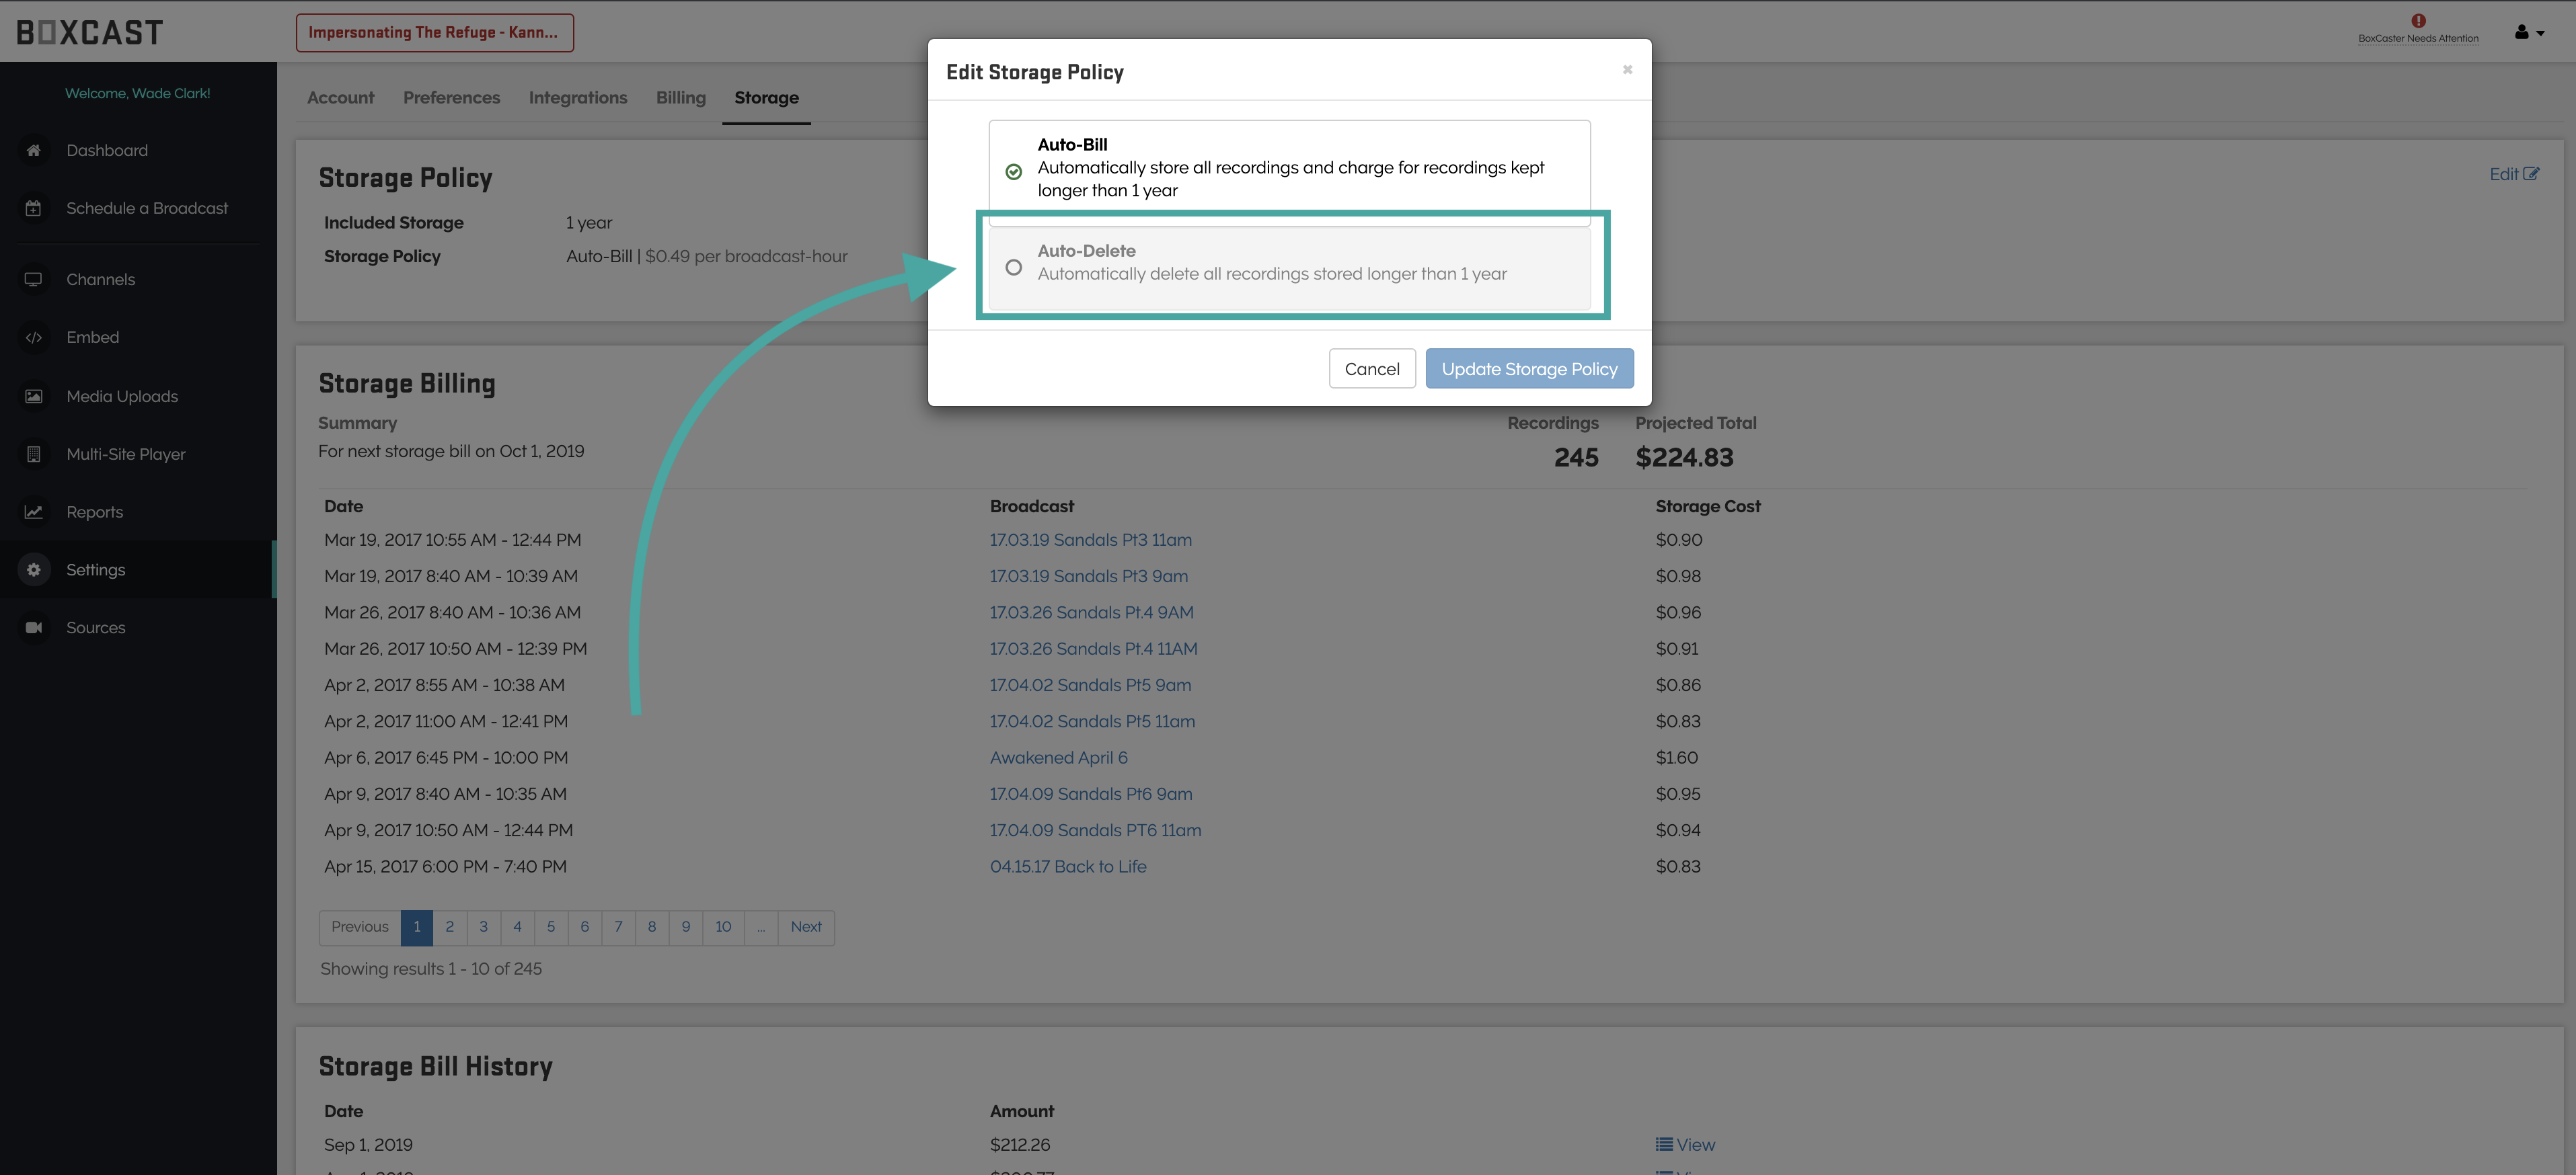
Task: Click the Embed code icon
Action: [34, 337]
